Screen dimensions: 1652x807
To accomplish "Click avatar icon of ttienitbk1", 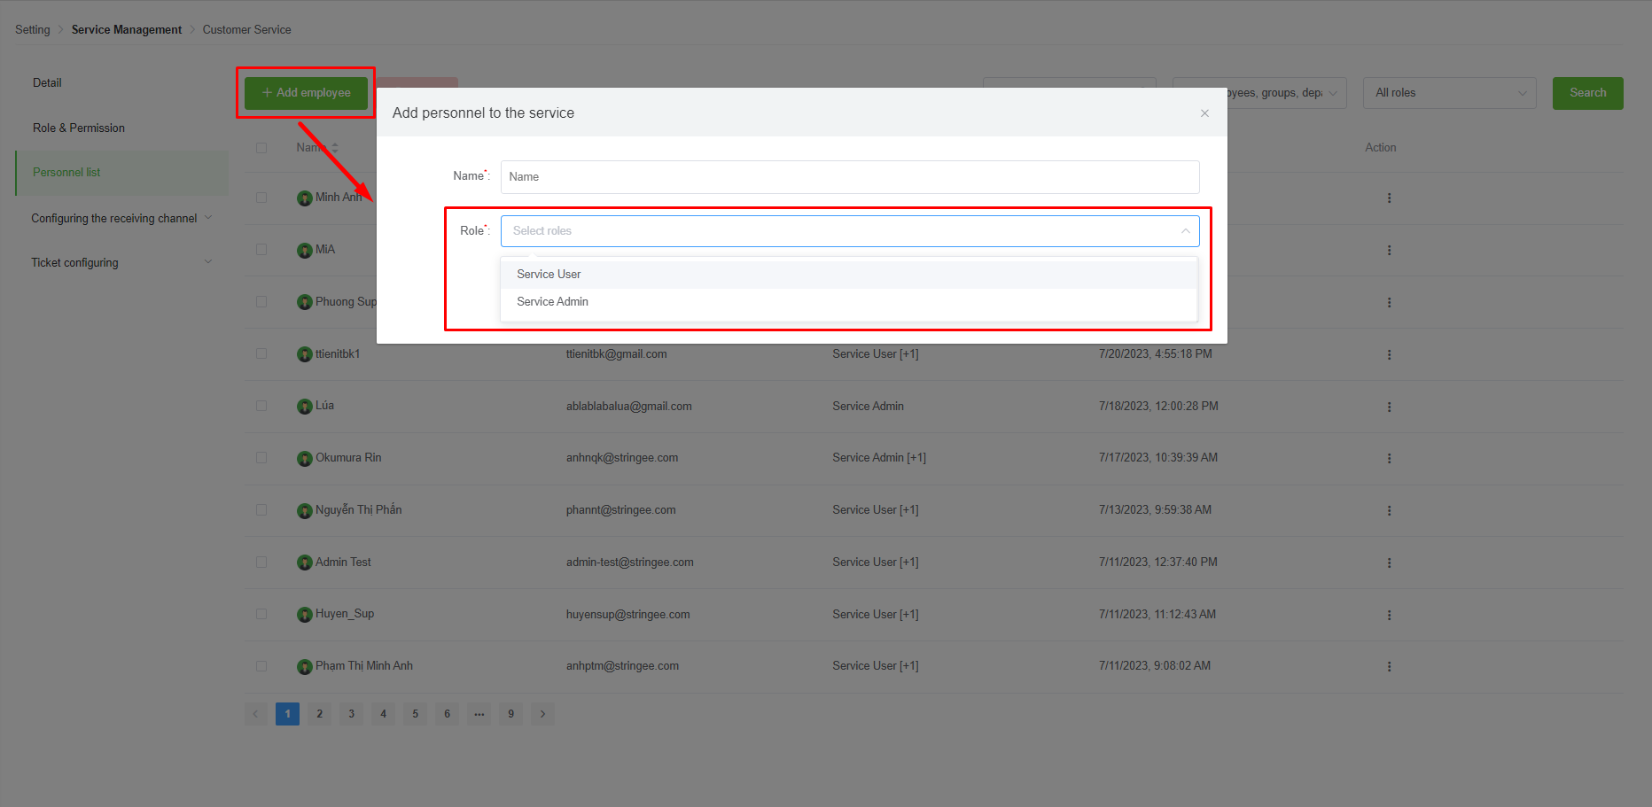I will click(305, 354).
